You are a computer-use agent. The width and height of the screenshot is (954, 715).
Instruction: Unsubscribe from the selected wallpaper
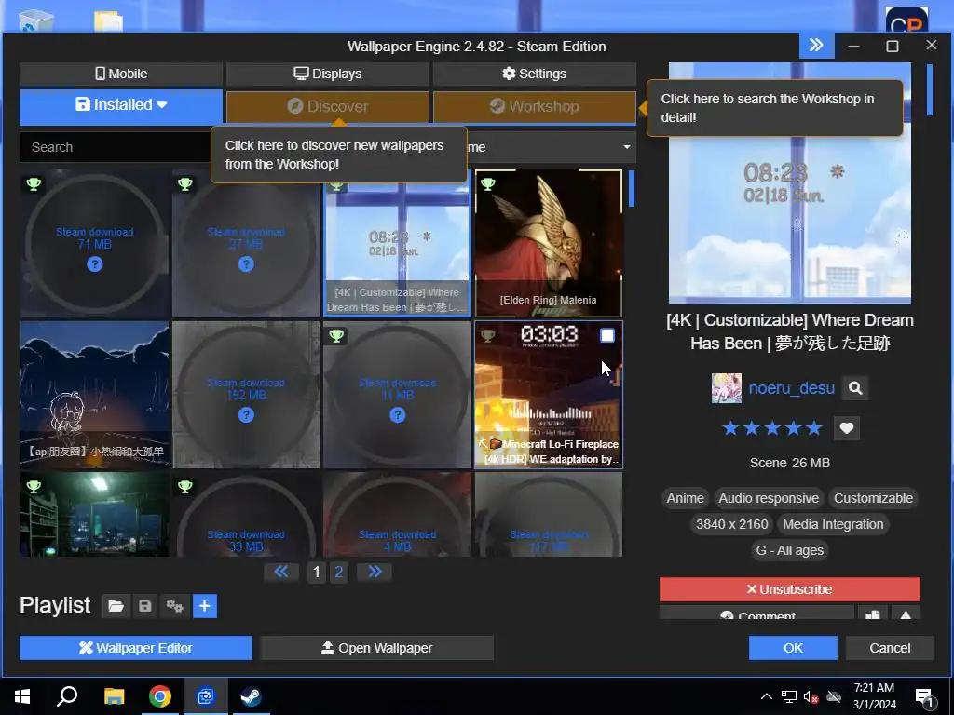(x=789, y=589)
